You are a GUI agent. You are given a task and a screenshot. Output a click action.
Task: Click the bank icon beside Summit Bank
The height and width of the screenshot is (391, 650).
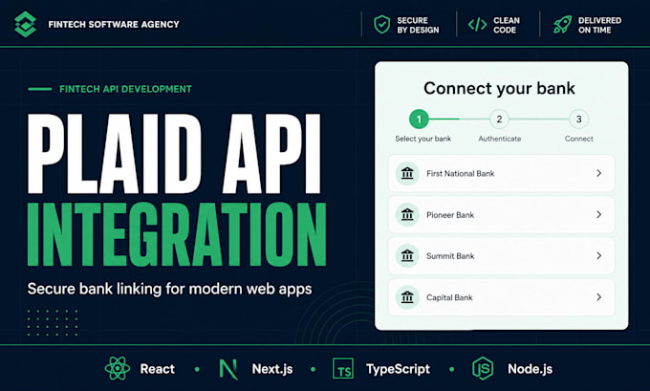point(407,255)
